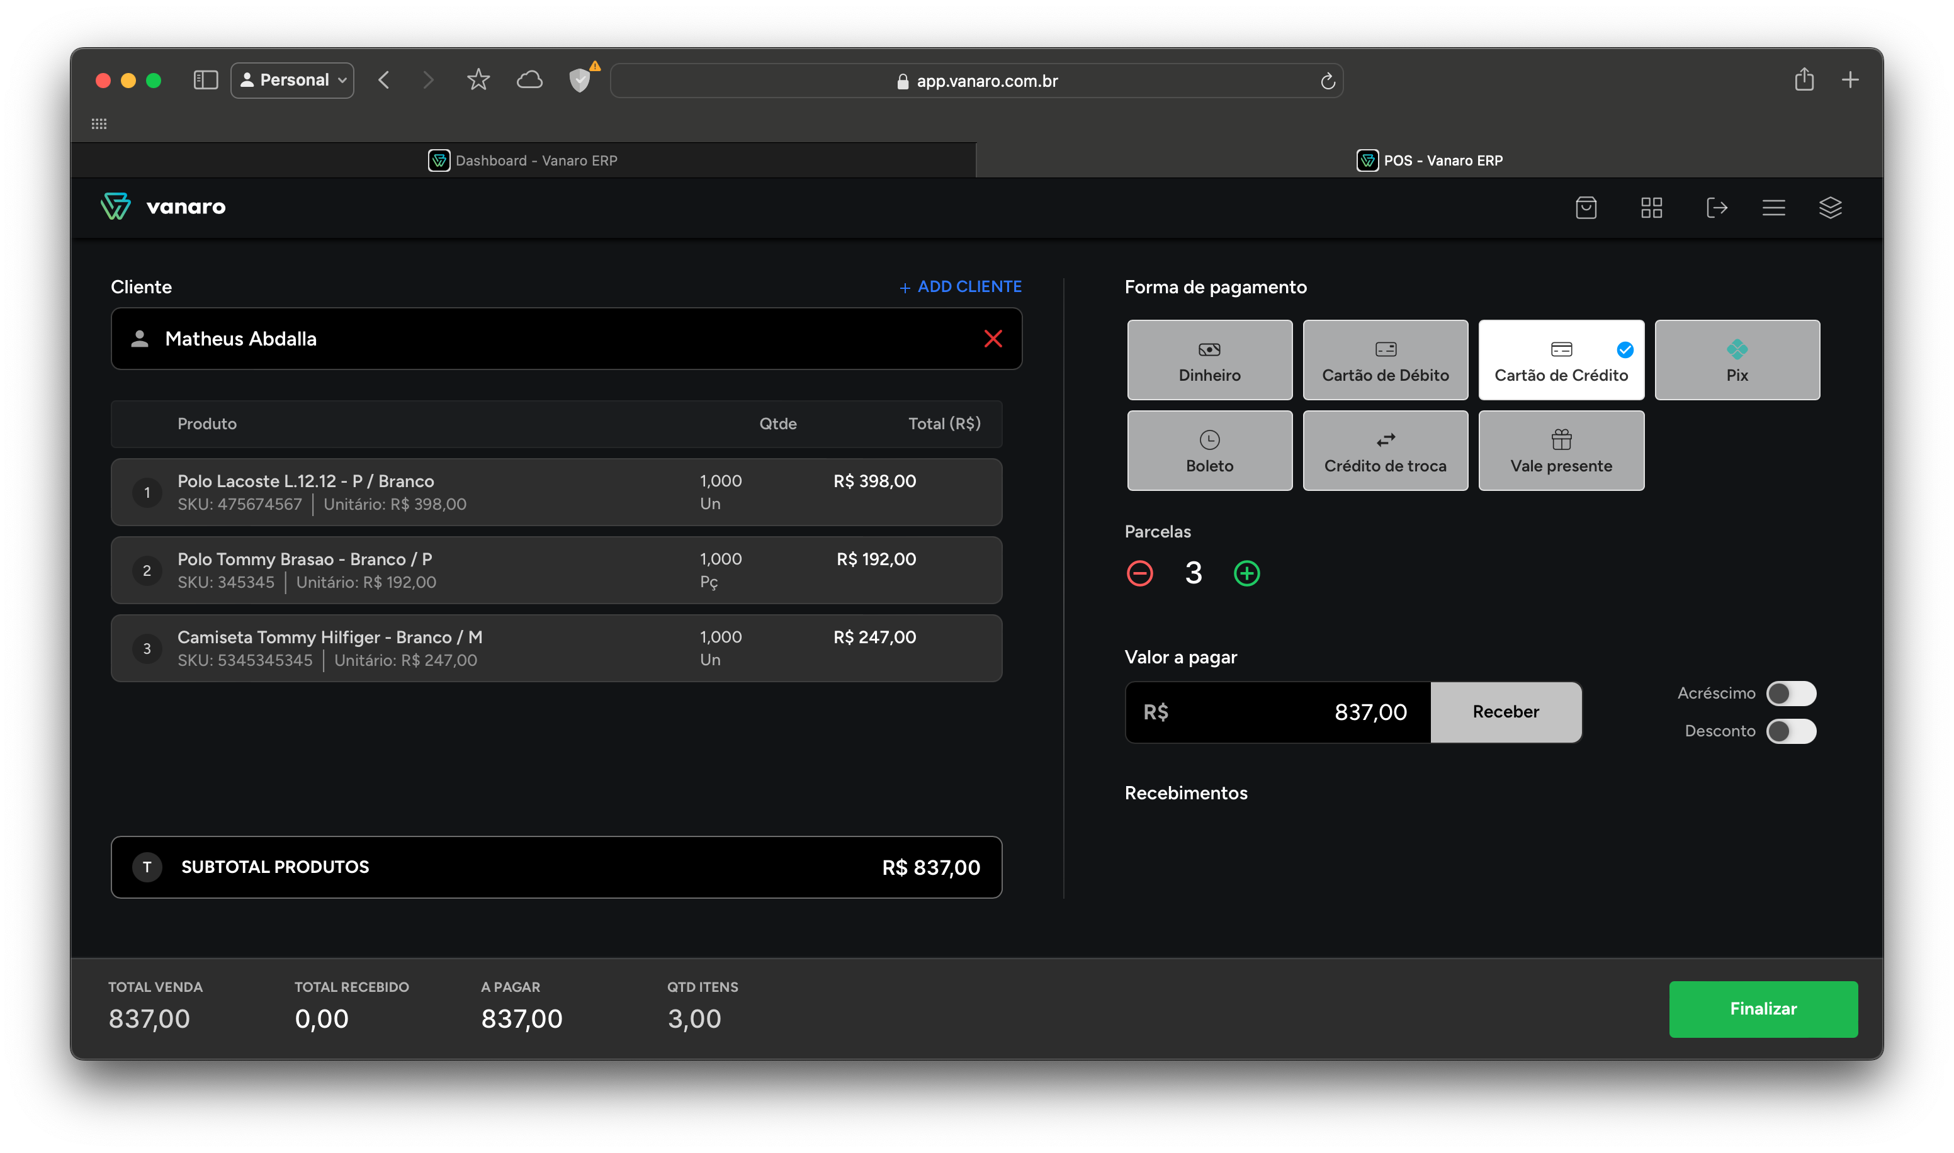Select the Camiseta Tommy Hilfiger row
Image resolution: width=1954 pixels, height=1153 pixels.
pos(556,648)
